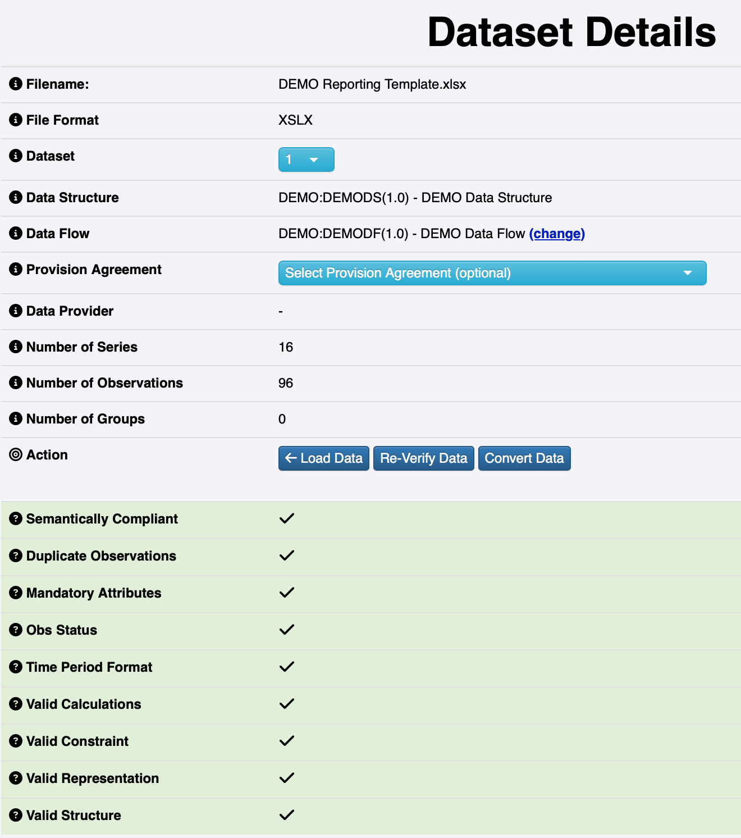This screenshot has height=838, width=741.
Task: Click the change link for Data Flow
Action: [557, 234]
